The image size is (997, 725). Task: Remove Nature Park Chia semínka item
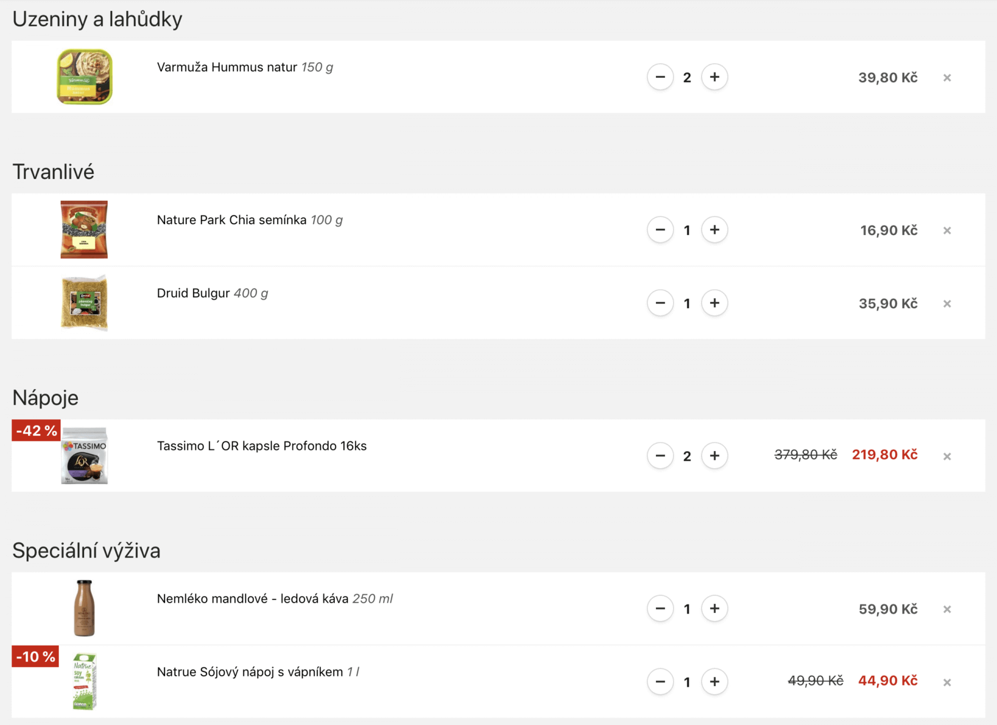pyautogui.click(x=947, y=230)
